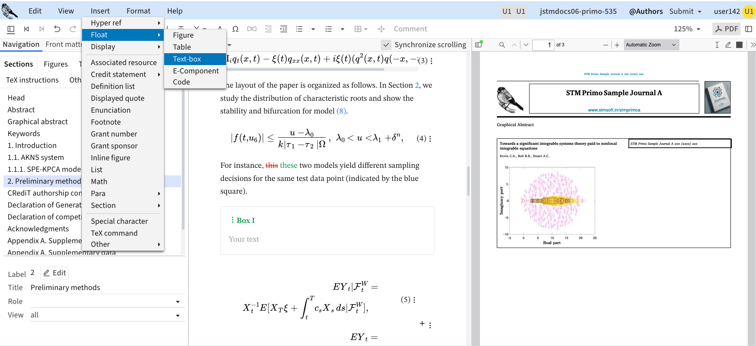
Task: Expand the Role dropdown
Action: click(x=178, y=302)
